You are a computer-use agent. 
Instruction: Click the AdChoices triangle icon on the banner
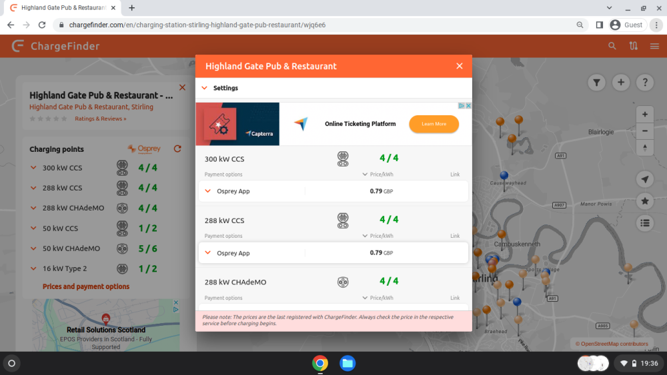coord(462,106)
